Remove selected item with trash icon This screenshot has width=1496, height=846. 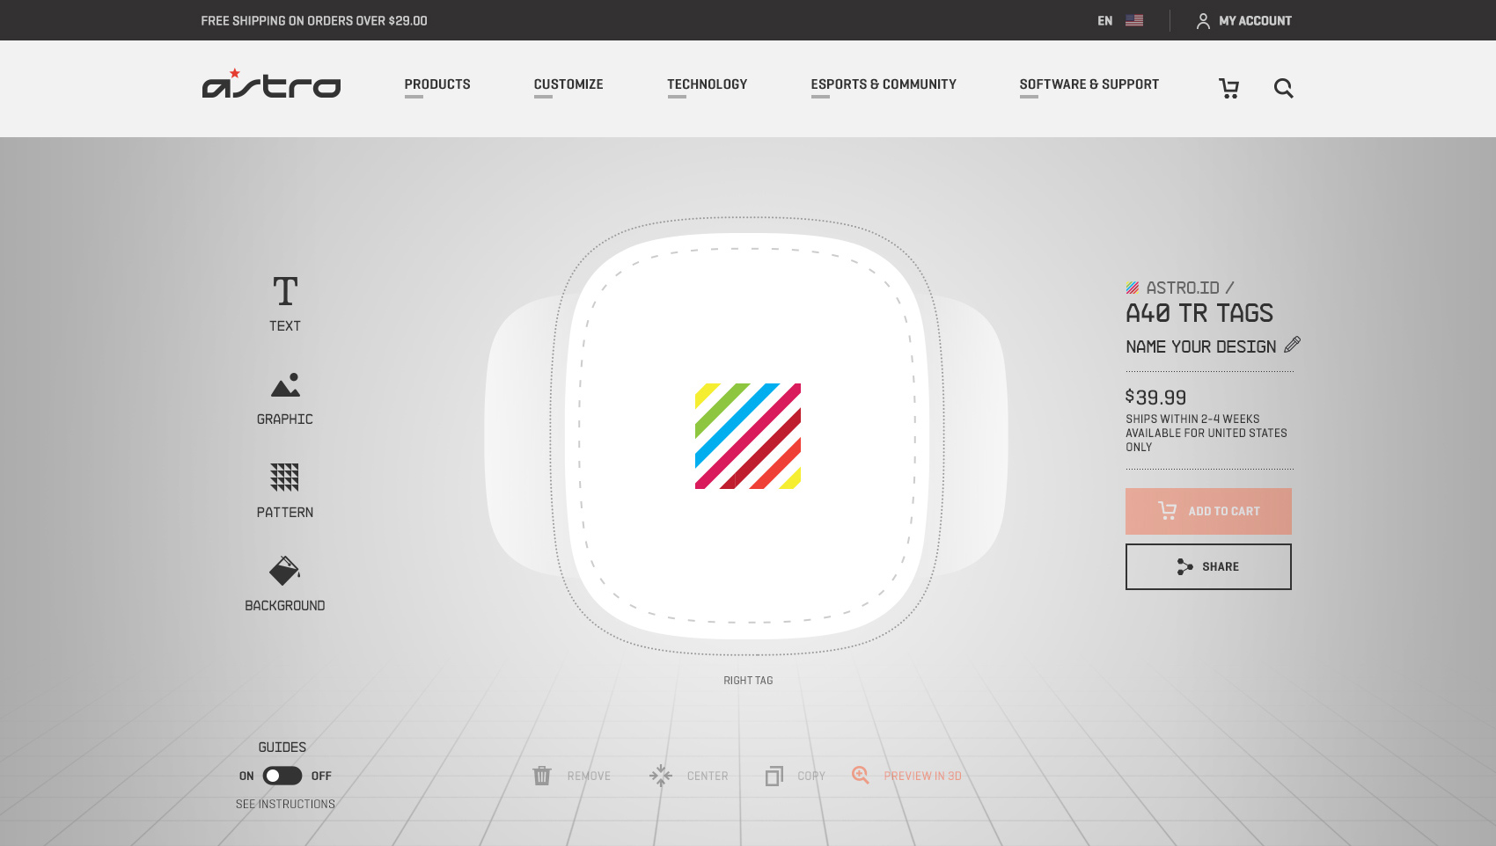[542, 776]
